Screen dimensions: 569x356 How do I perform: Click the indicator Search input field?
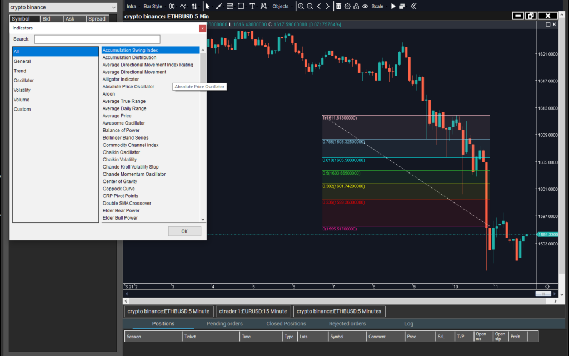(x=97, y=39)
